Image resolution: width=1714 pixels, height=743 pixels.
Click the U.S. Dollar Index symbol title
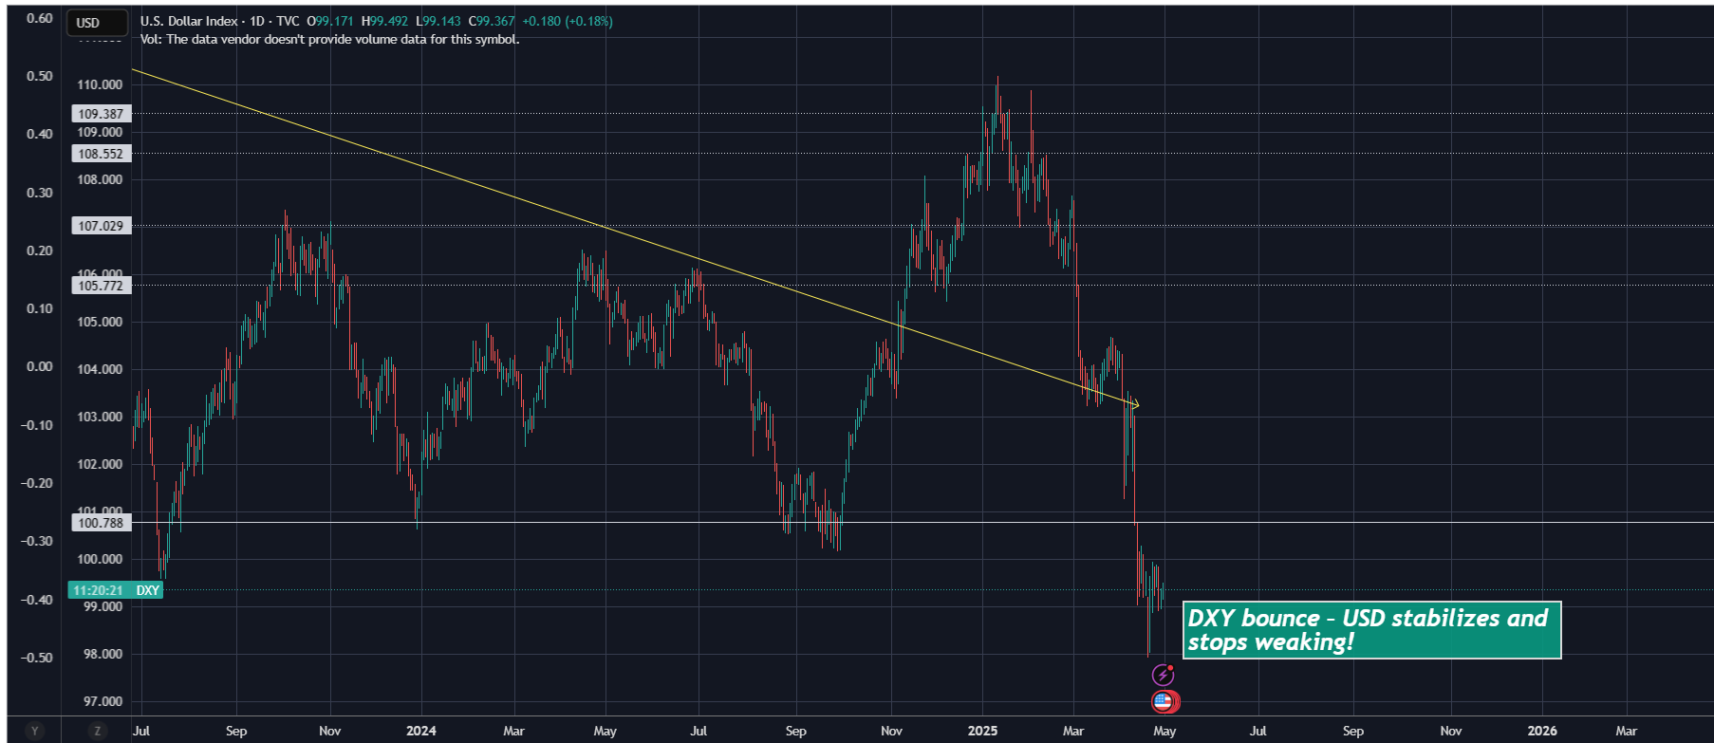pos(189,21)
